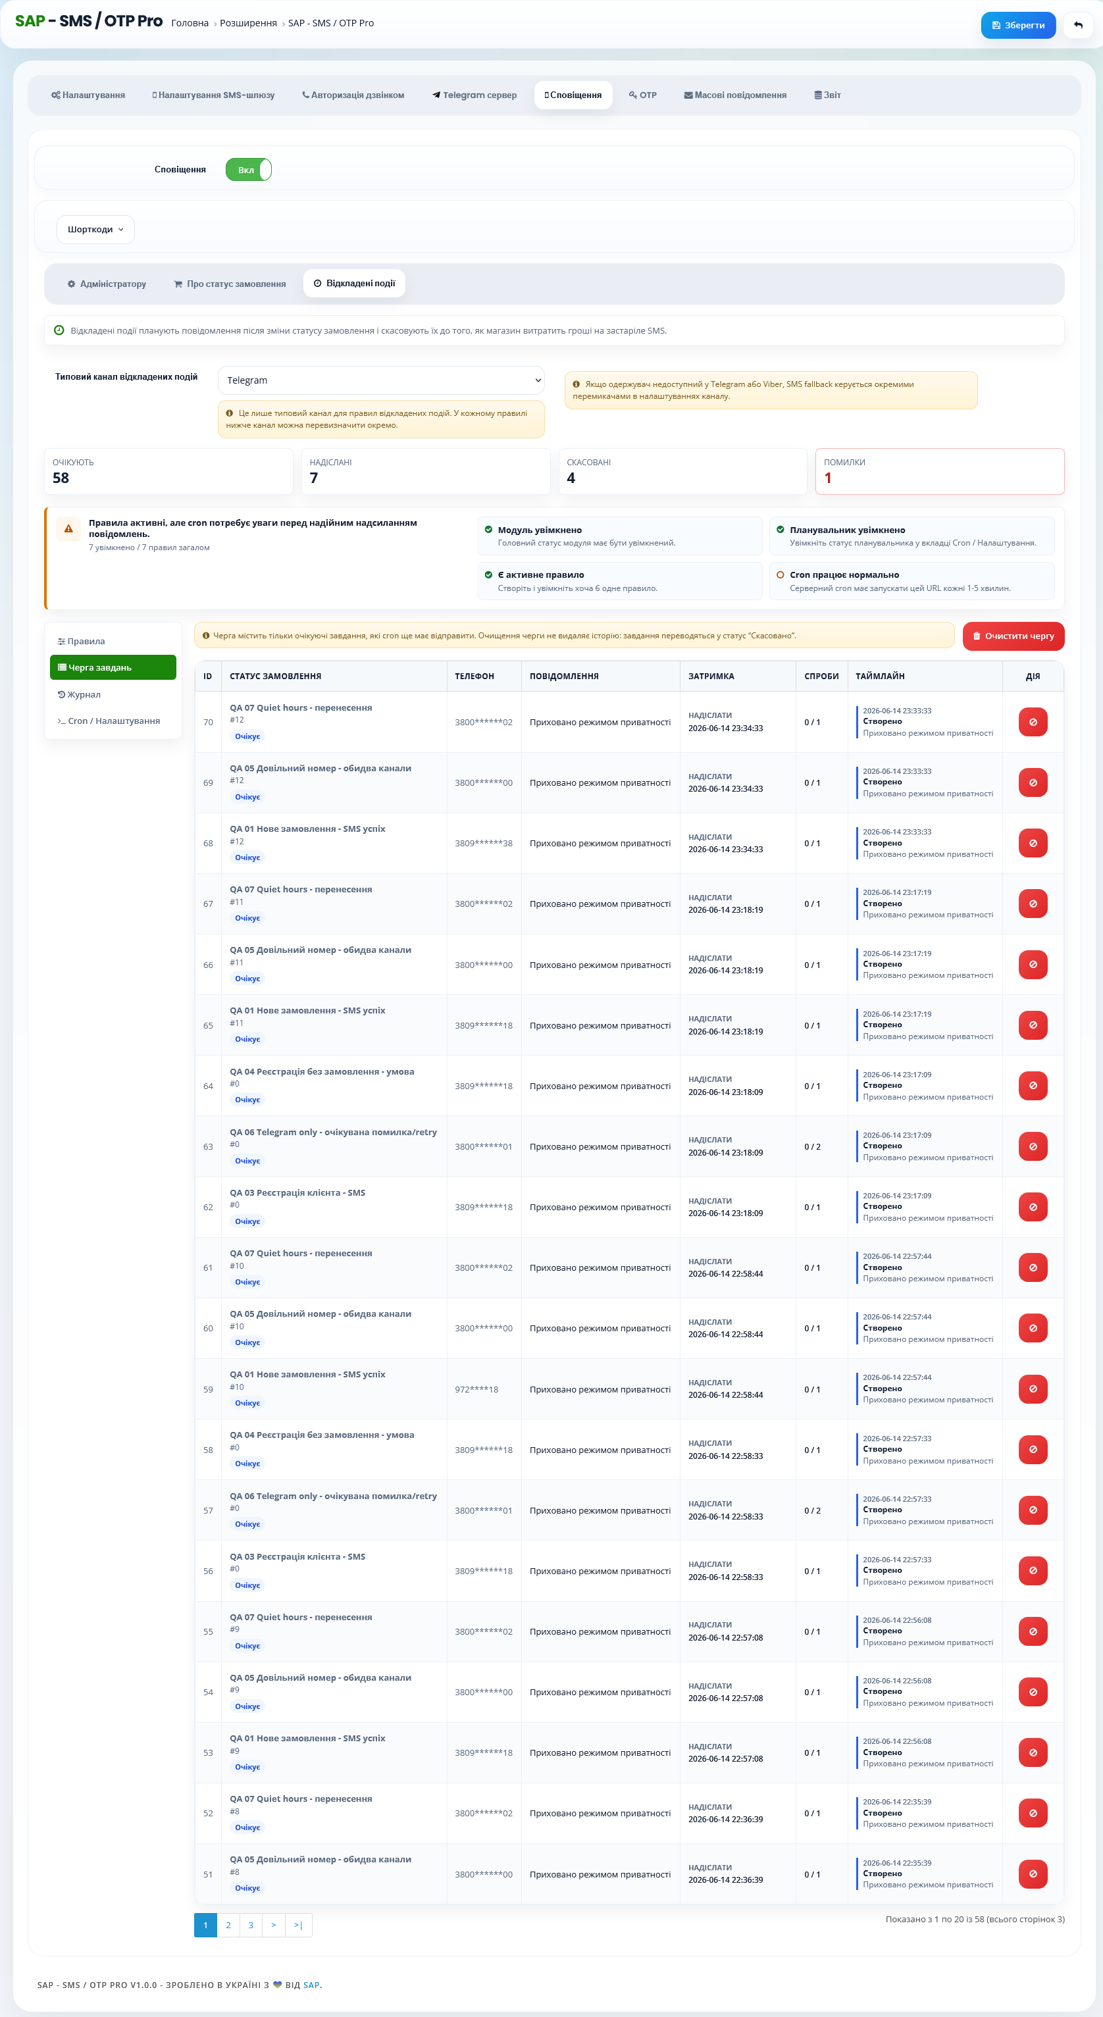Cancel queued task with ID 56
This screenshot has width=1103, height=2017.
1033,1571
